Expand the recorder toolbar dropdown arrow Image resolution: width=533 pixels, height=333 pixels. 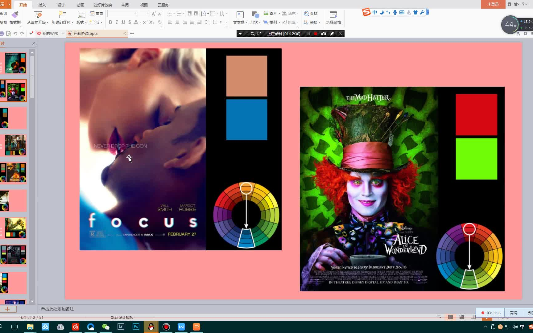(240, 34)
